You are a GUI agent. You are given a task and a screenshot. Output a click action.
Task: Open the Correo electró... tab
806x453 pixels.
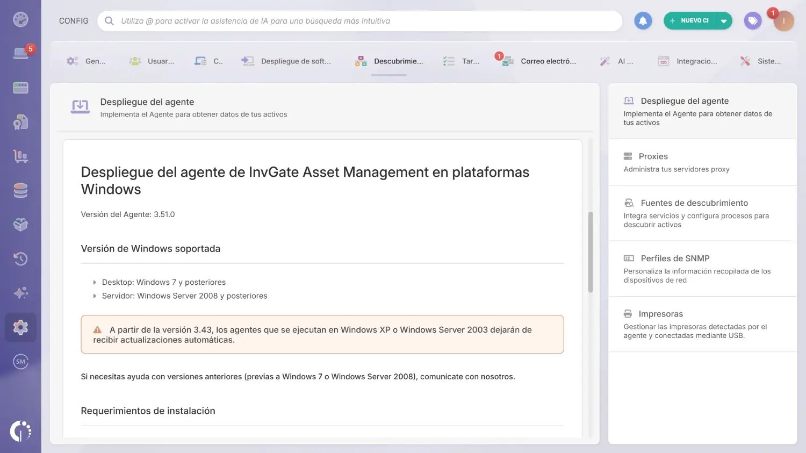click(539, 61)
